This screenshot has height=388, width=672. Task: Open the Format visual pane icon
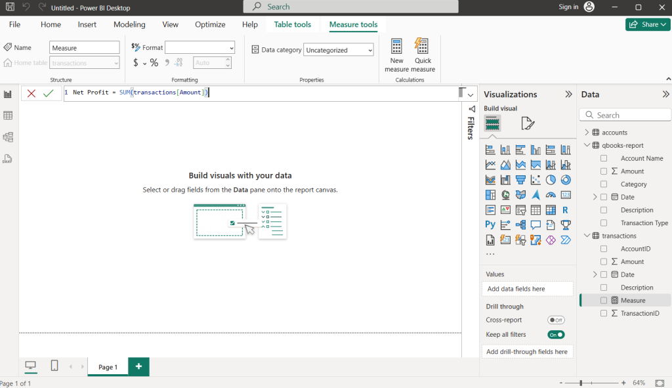528,123
